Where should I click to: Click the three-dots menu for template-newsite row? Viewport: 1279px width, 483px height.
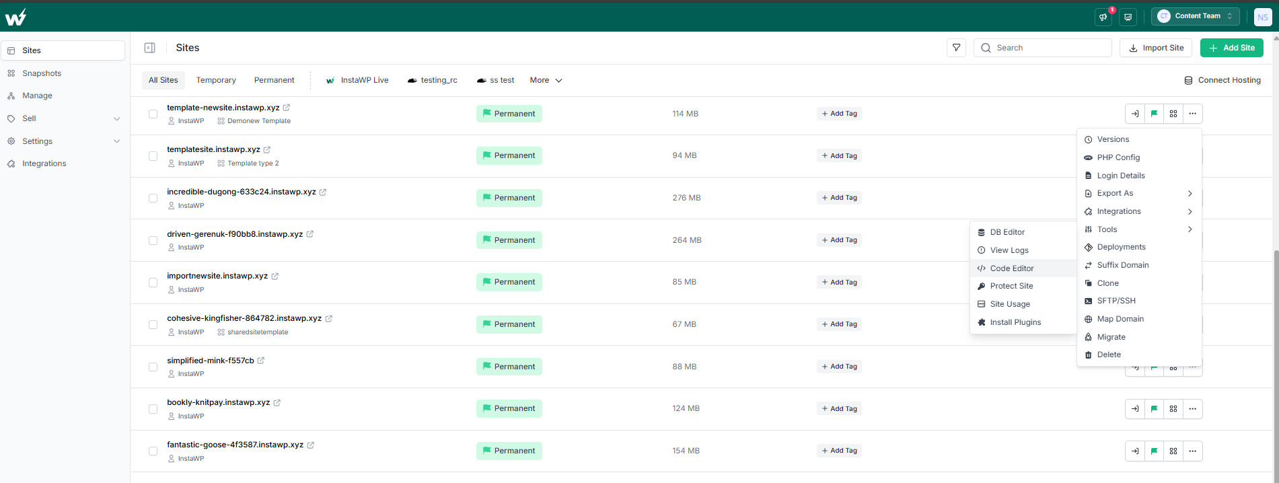pyautogui.click(x=1193, y=114)
